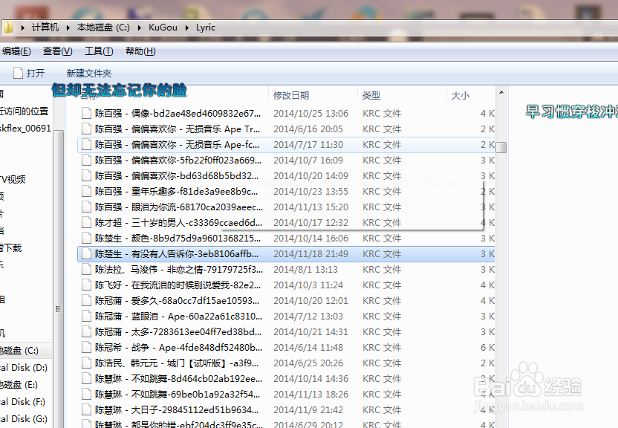
Task: Click the 2014/7/12 13:03 date cell
Action: (308, 316)
